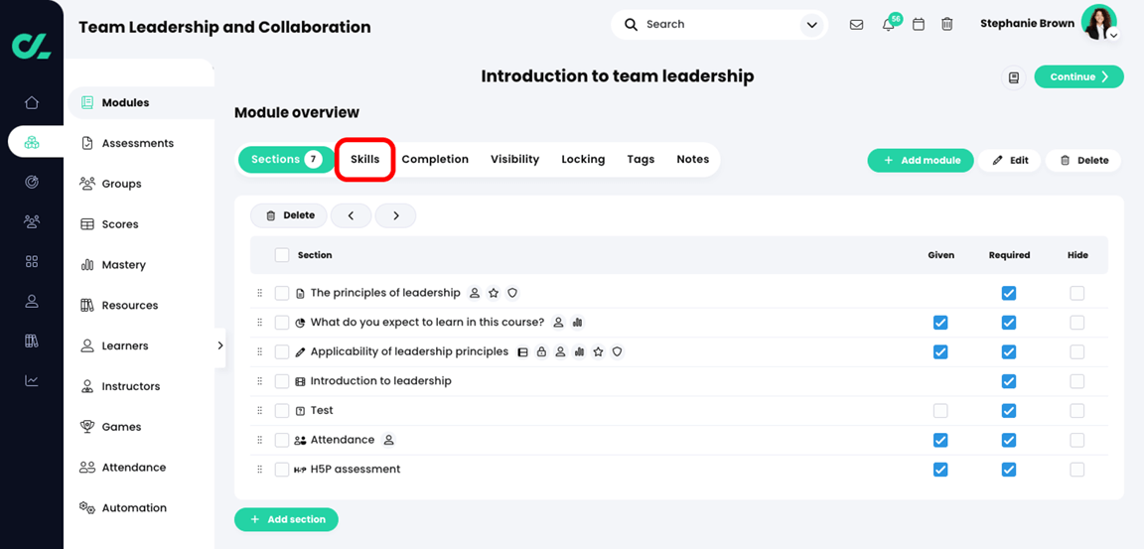The width and height of the screenshot is (1144, 549).
Task: Click Delete button above the sections table
Action: (289, 215)
